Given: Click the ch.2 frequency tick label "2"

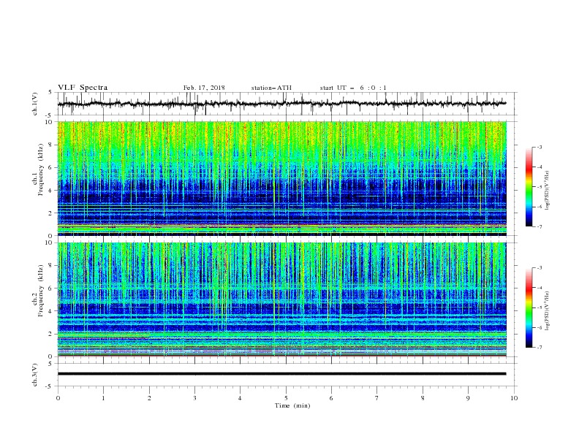Looking at the screenshot, I should 51,334.
